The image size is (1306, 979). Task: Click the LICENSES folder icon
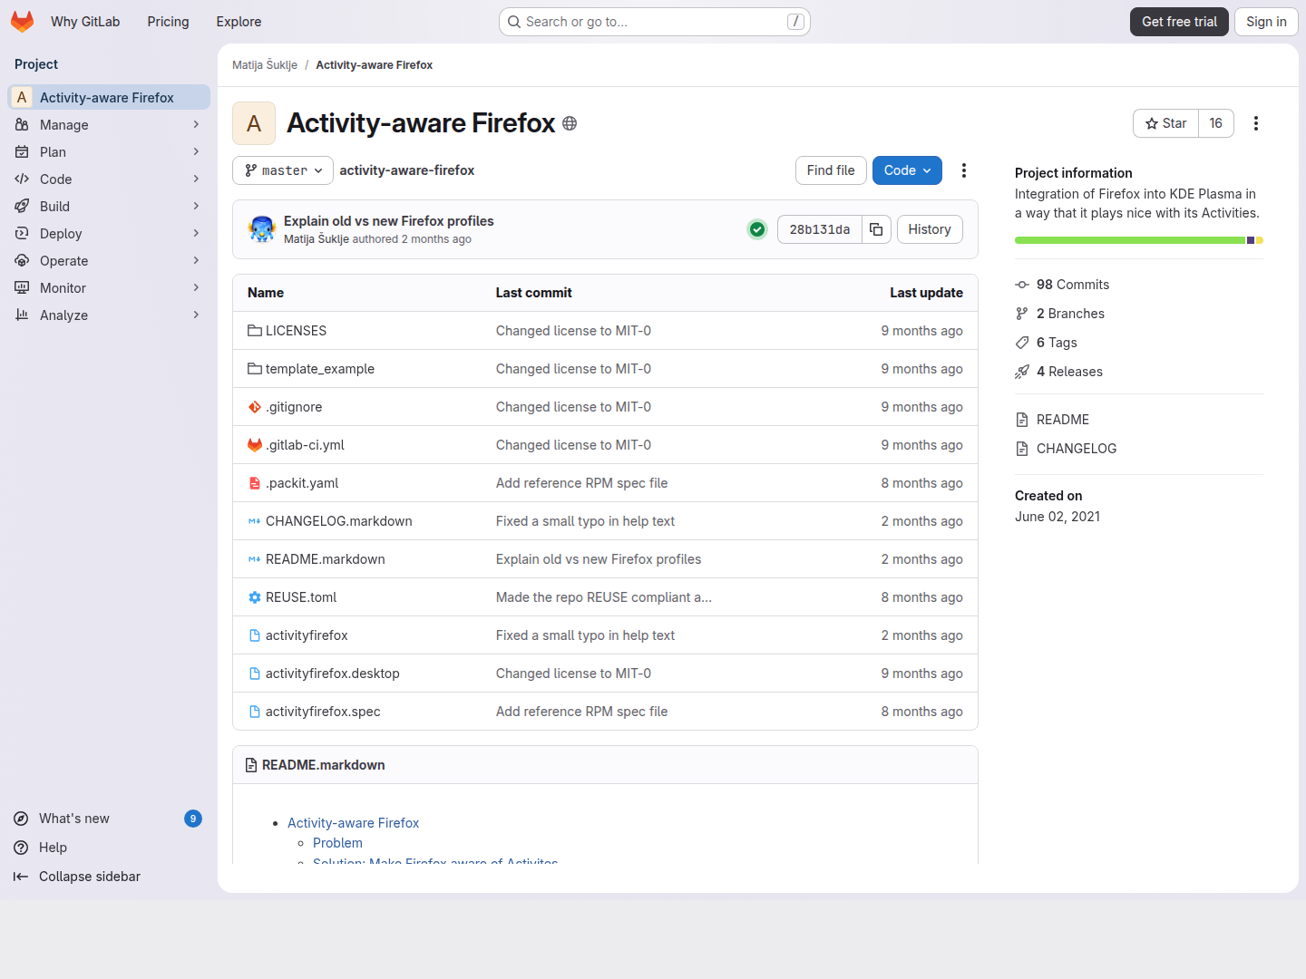click(255, 331)
